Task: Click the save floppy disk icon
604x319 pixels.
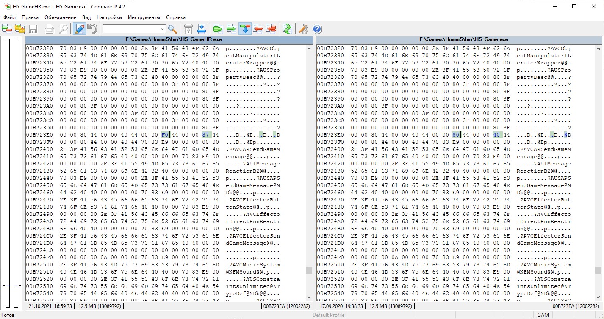Action: pyautogui.click(x=33, y=29)
